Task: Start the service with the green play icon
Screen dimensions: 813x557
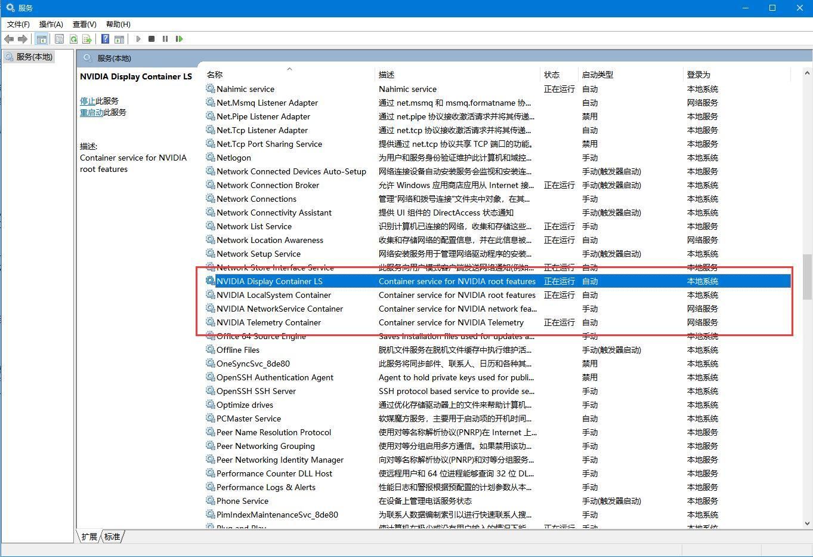Action: click(x=138, y=39)
